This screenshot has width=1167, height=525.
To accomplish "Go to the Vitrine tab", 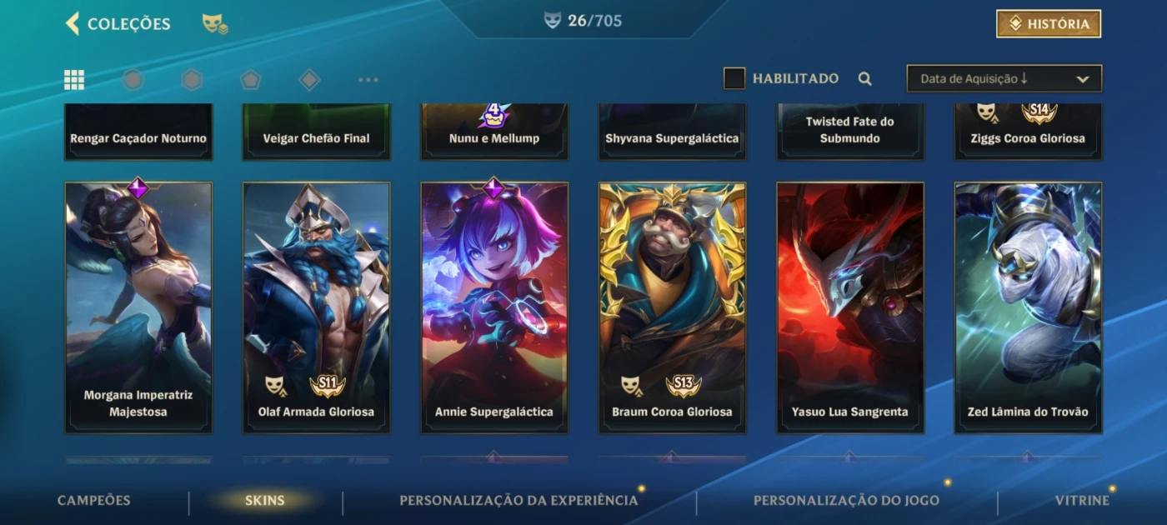I will [1082, 501].
